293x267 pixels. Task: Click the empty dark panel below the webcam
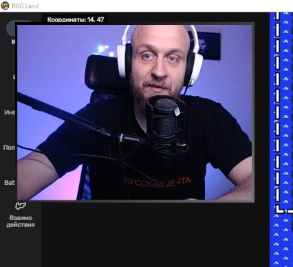(155, 235)
